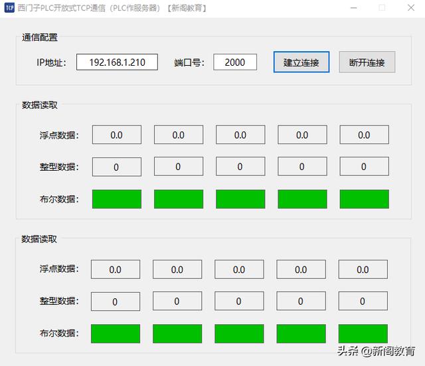Click lower group's 布尔数据: label
The height and width of the screenshot is (366, 425).
click(x=59, y=333)
